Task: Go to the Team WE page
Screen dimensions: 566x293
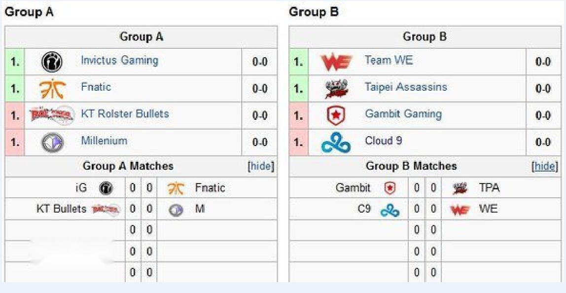Action: (x=389, y=61)
